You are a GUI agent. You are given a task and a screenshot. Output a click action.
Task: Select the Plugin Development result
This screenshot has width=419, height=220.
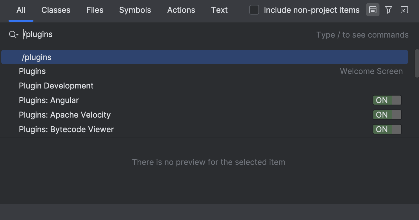pyautogui.click(x=56, y=85)
